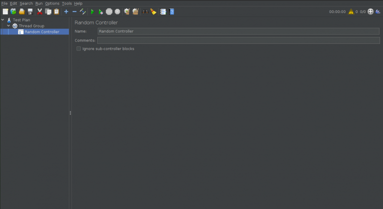Image resolution: width=383 pixels, height=209 pixels.
Task: Click the Copy toolbar icon
Action: tap(48, 11)
